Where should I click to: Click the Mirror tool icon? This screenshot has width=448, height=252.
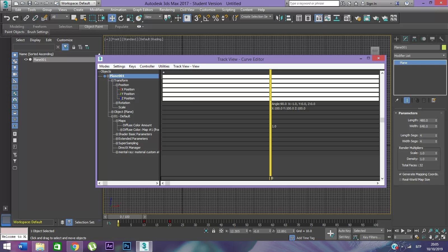279,18
